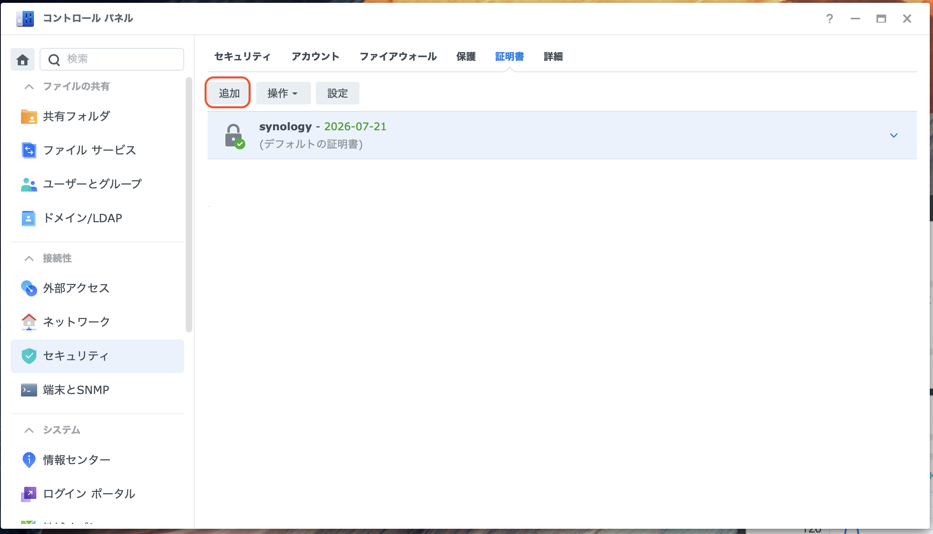Click the 2026-07-21 expiration date link
This screenshot has width=933, height=534.
(x=355, y=126)
